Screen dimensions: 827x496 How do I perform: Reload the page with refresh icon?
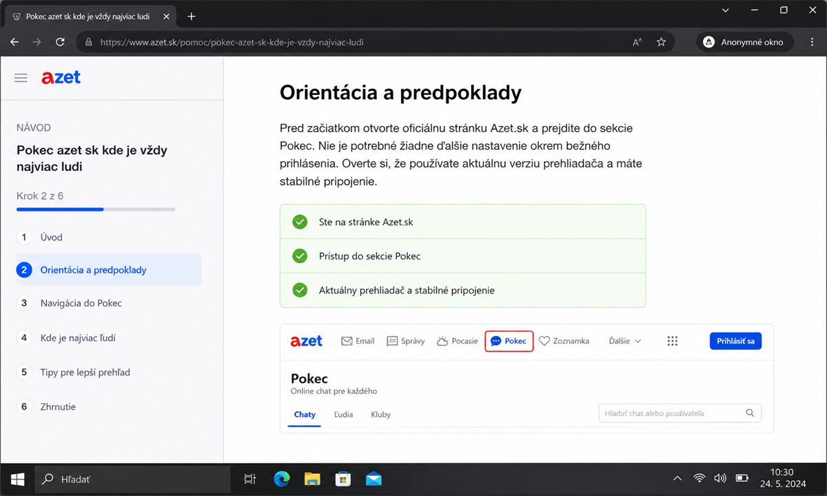60,42
